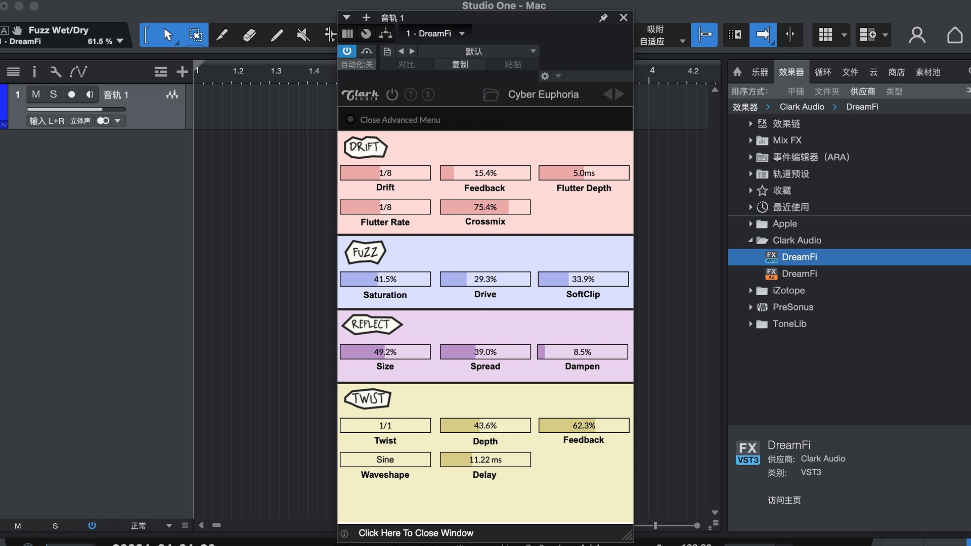Collapse the Clark Audio folder
The width and height of the screenshot is (971, 546).
(x=751, y=241)
